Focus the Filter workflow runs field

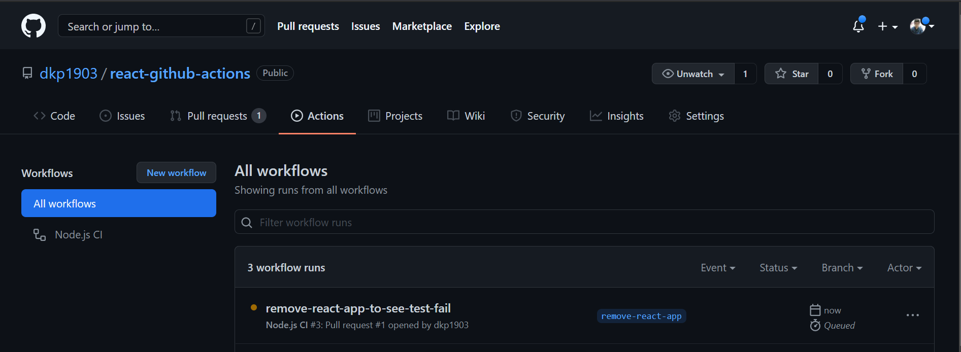pyautogui.click(x=584, y=222)
